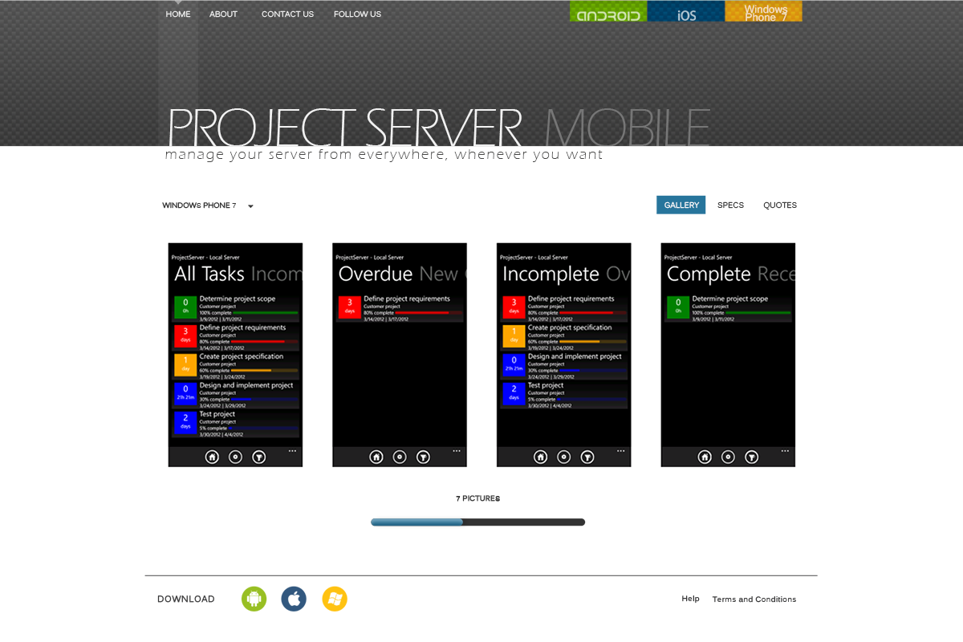Switch to the Quotes tab
This screenshot has height=642, width=963.
tap(779, 205)
